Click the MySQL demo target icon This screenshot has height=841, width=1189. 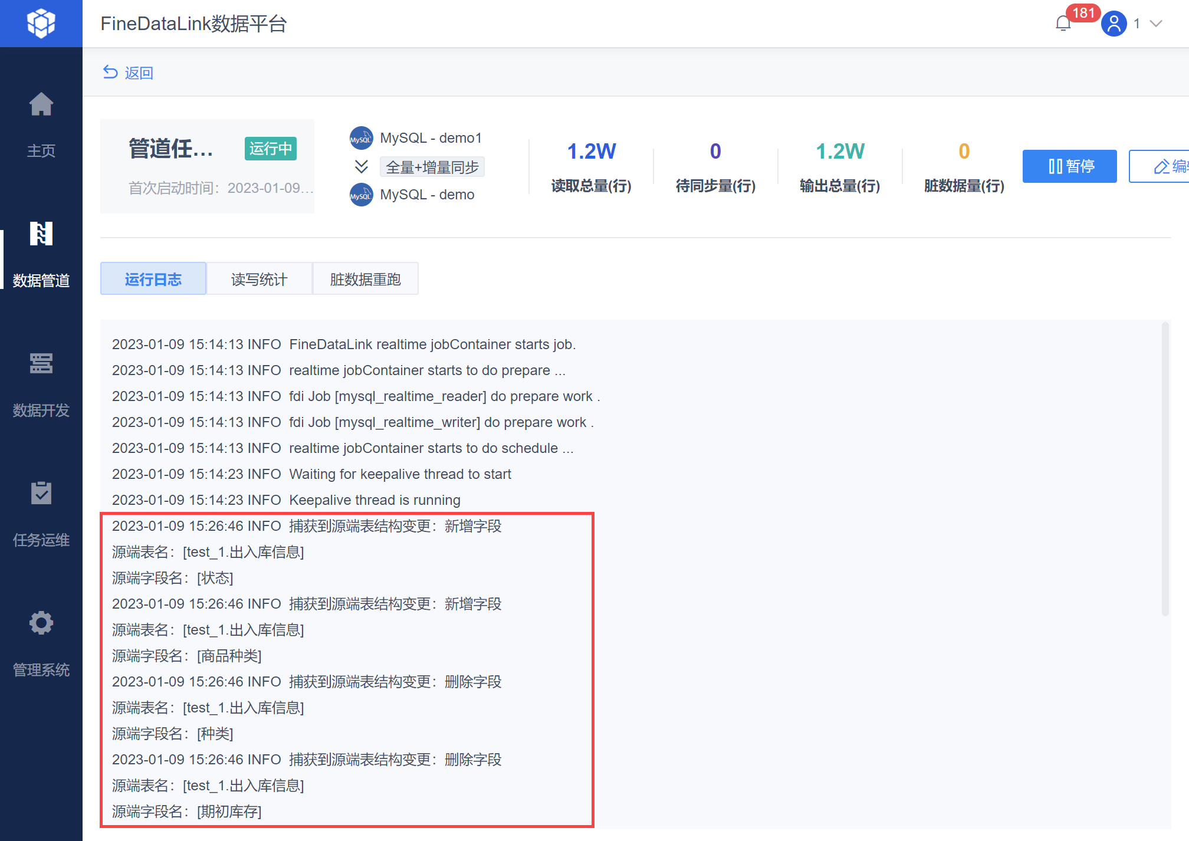361,195
